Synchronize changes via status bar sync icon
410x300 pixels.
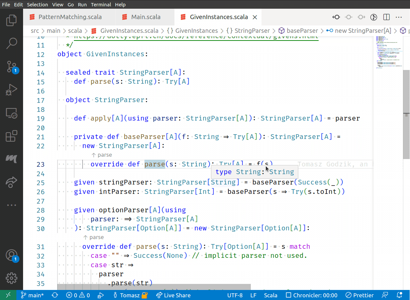(55, 295)
